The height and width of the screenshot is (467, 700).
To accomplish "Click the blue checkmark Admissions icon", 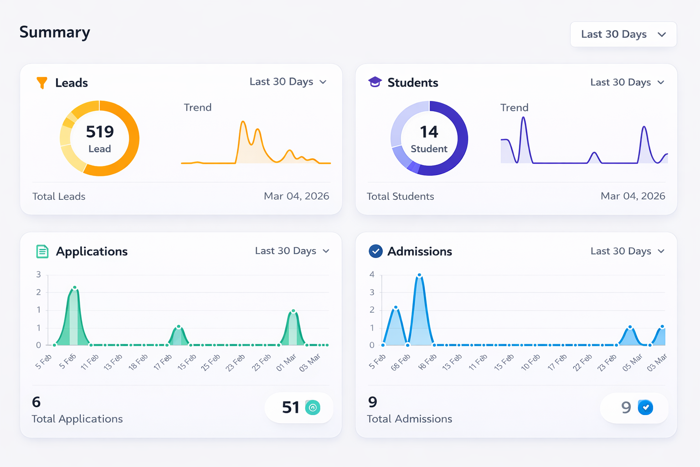I will [x=376, y=251].
